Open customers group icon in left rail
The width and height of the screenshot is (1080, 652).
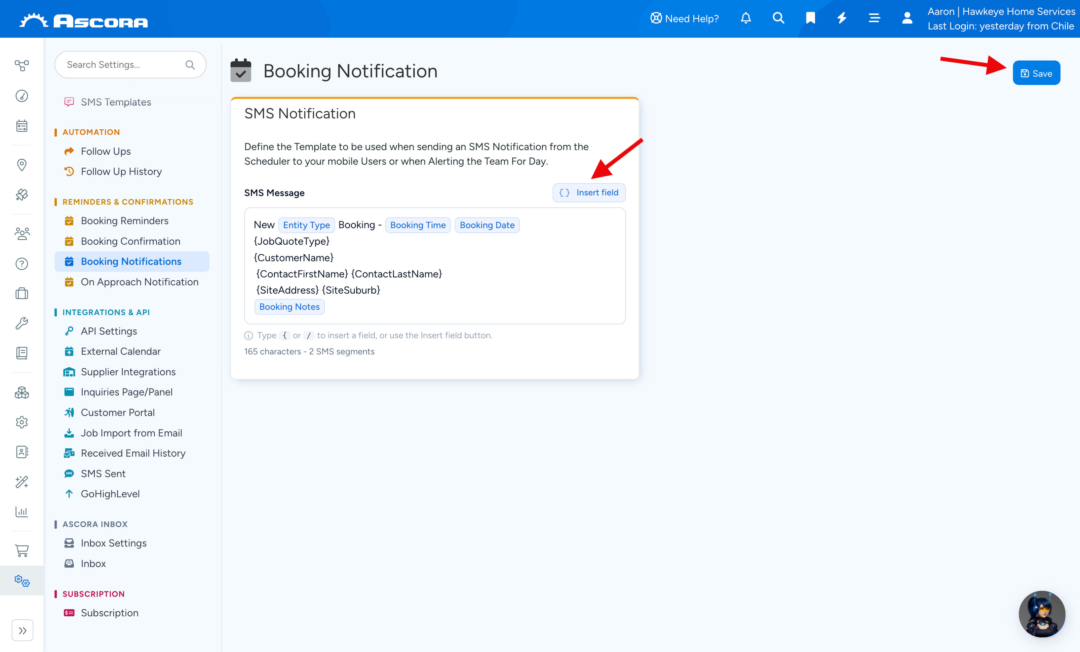click(21, 233)
